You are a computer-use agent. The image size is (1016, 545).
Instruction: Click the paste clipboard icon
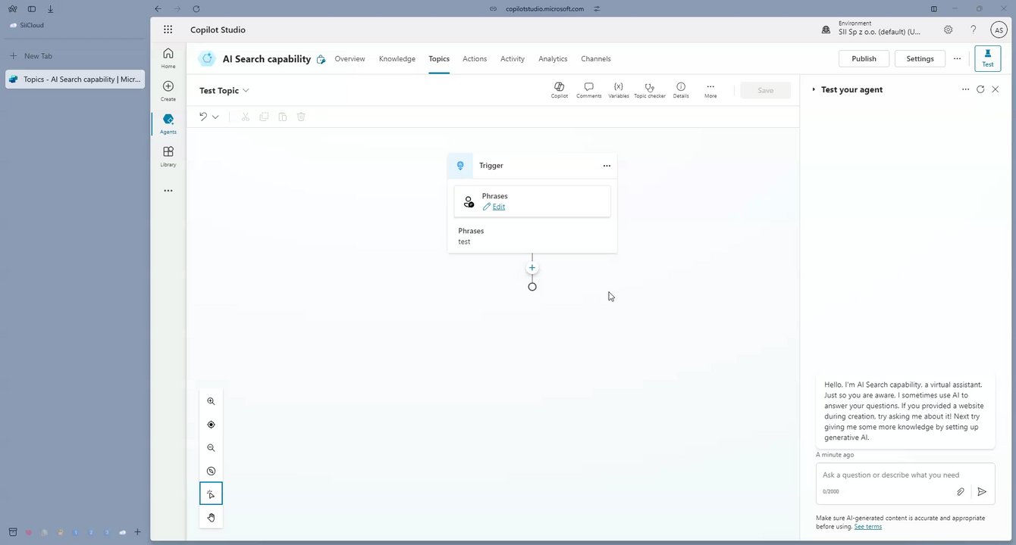[282, 117]
